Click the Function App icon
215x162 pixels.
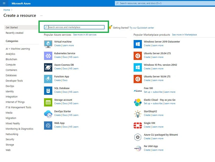click(x=48, y=79)
